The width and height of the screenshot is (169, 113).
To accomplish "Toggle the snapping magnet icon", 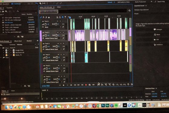I will point(62,17).
